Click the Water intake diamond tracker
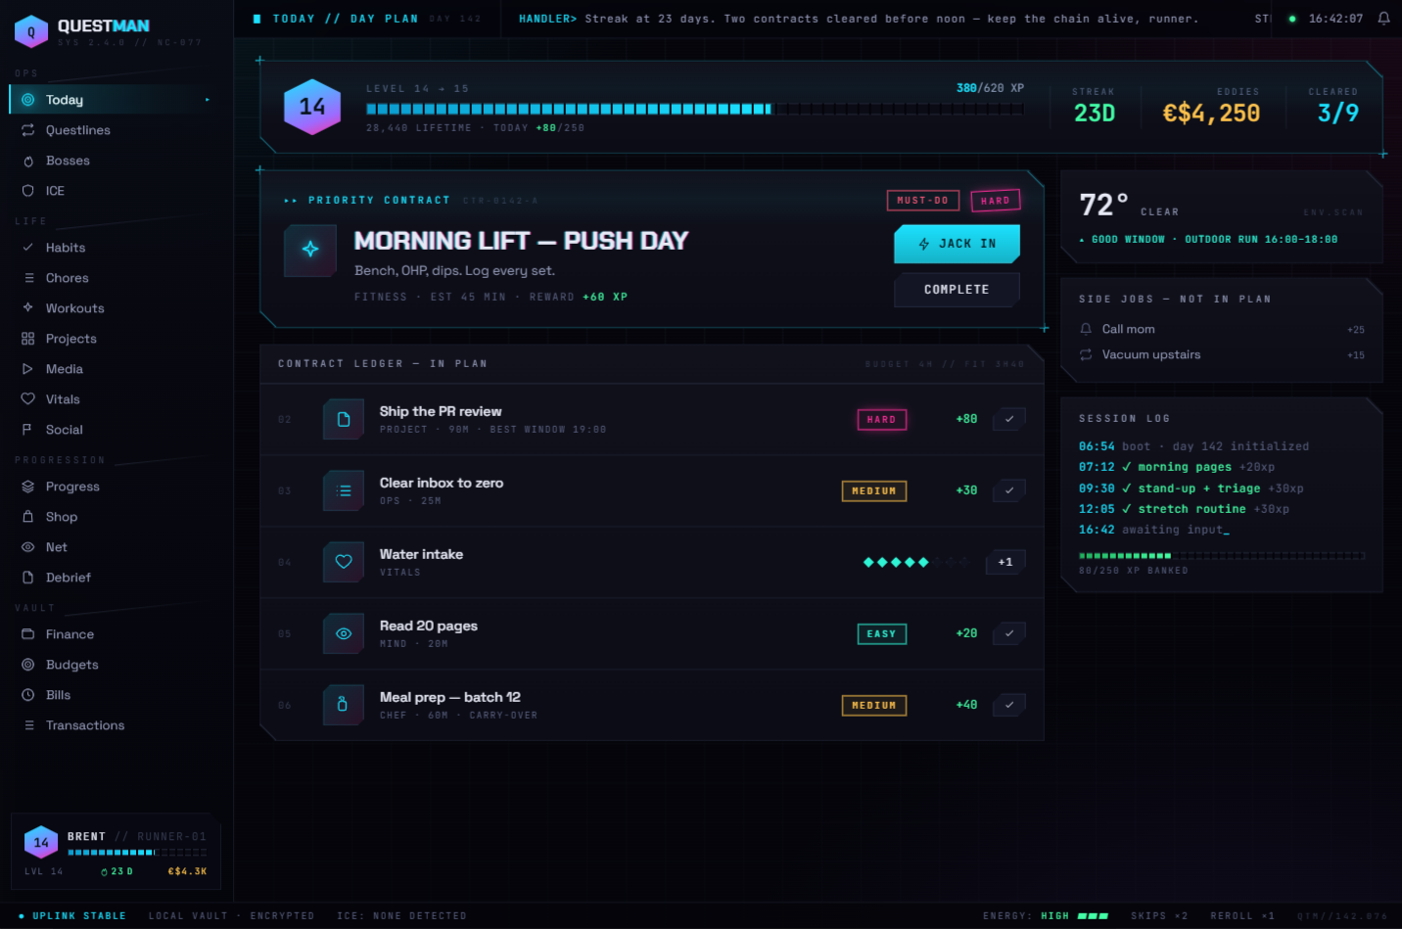Viewport: 1402px width, 929px height. click(x=916, y=562)
